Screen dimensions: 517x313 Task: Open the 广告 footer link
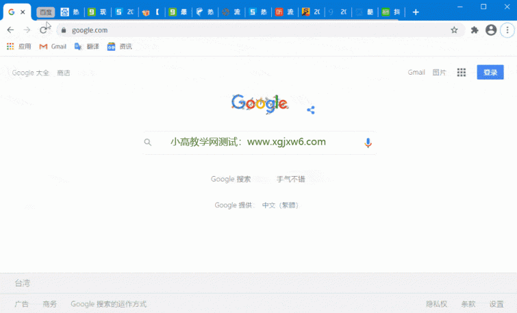(22, 304)
